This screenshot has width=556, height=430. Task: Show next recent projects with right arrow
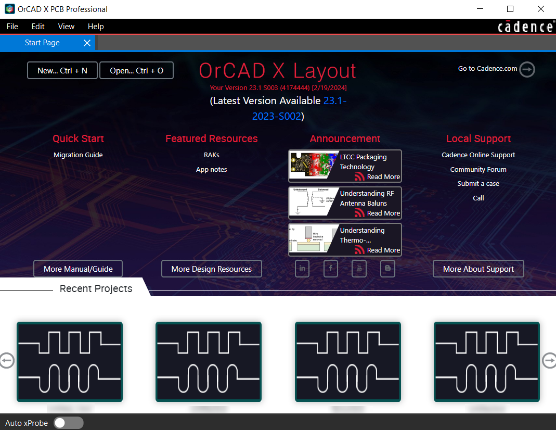549,360
